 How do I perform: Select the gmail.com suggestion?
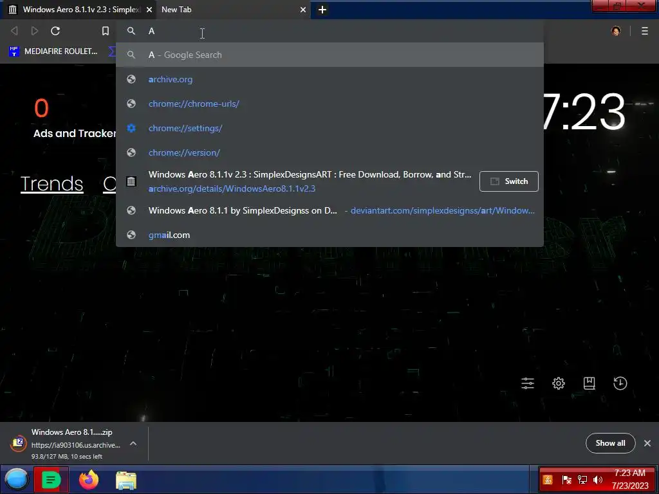click(329, 234)
